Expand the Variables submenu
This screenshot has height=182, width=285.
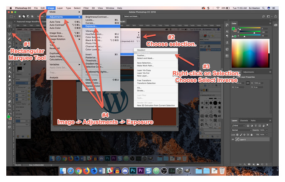point(65,64)
